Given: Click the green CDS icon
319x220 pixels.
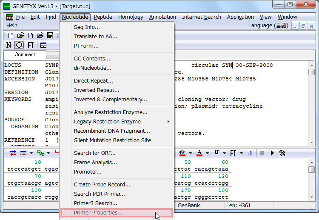Looking at the screenshot, I should pyautogui.click(x=40, y=153).
